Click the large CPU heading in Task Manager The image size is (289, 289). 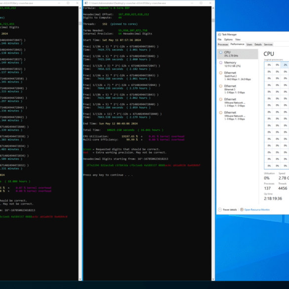pyautogui.click(x=269, y=54)
